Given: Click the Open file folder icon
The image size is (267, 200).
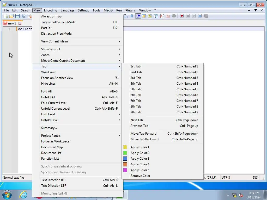Looking at the screenshot, I should point(11,16).
